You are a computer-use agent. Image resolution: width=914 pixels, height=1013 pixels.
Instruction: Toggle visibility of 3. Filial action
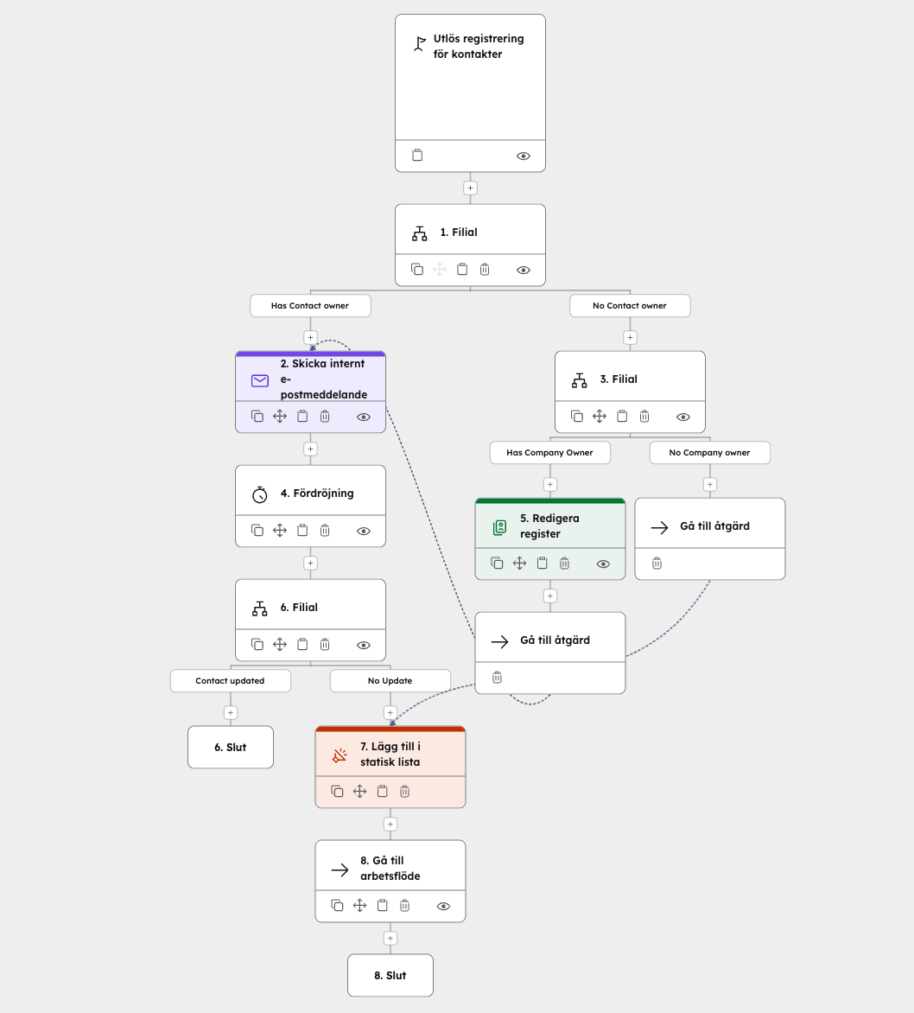pyautogui.click(x=683, y=417)
